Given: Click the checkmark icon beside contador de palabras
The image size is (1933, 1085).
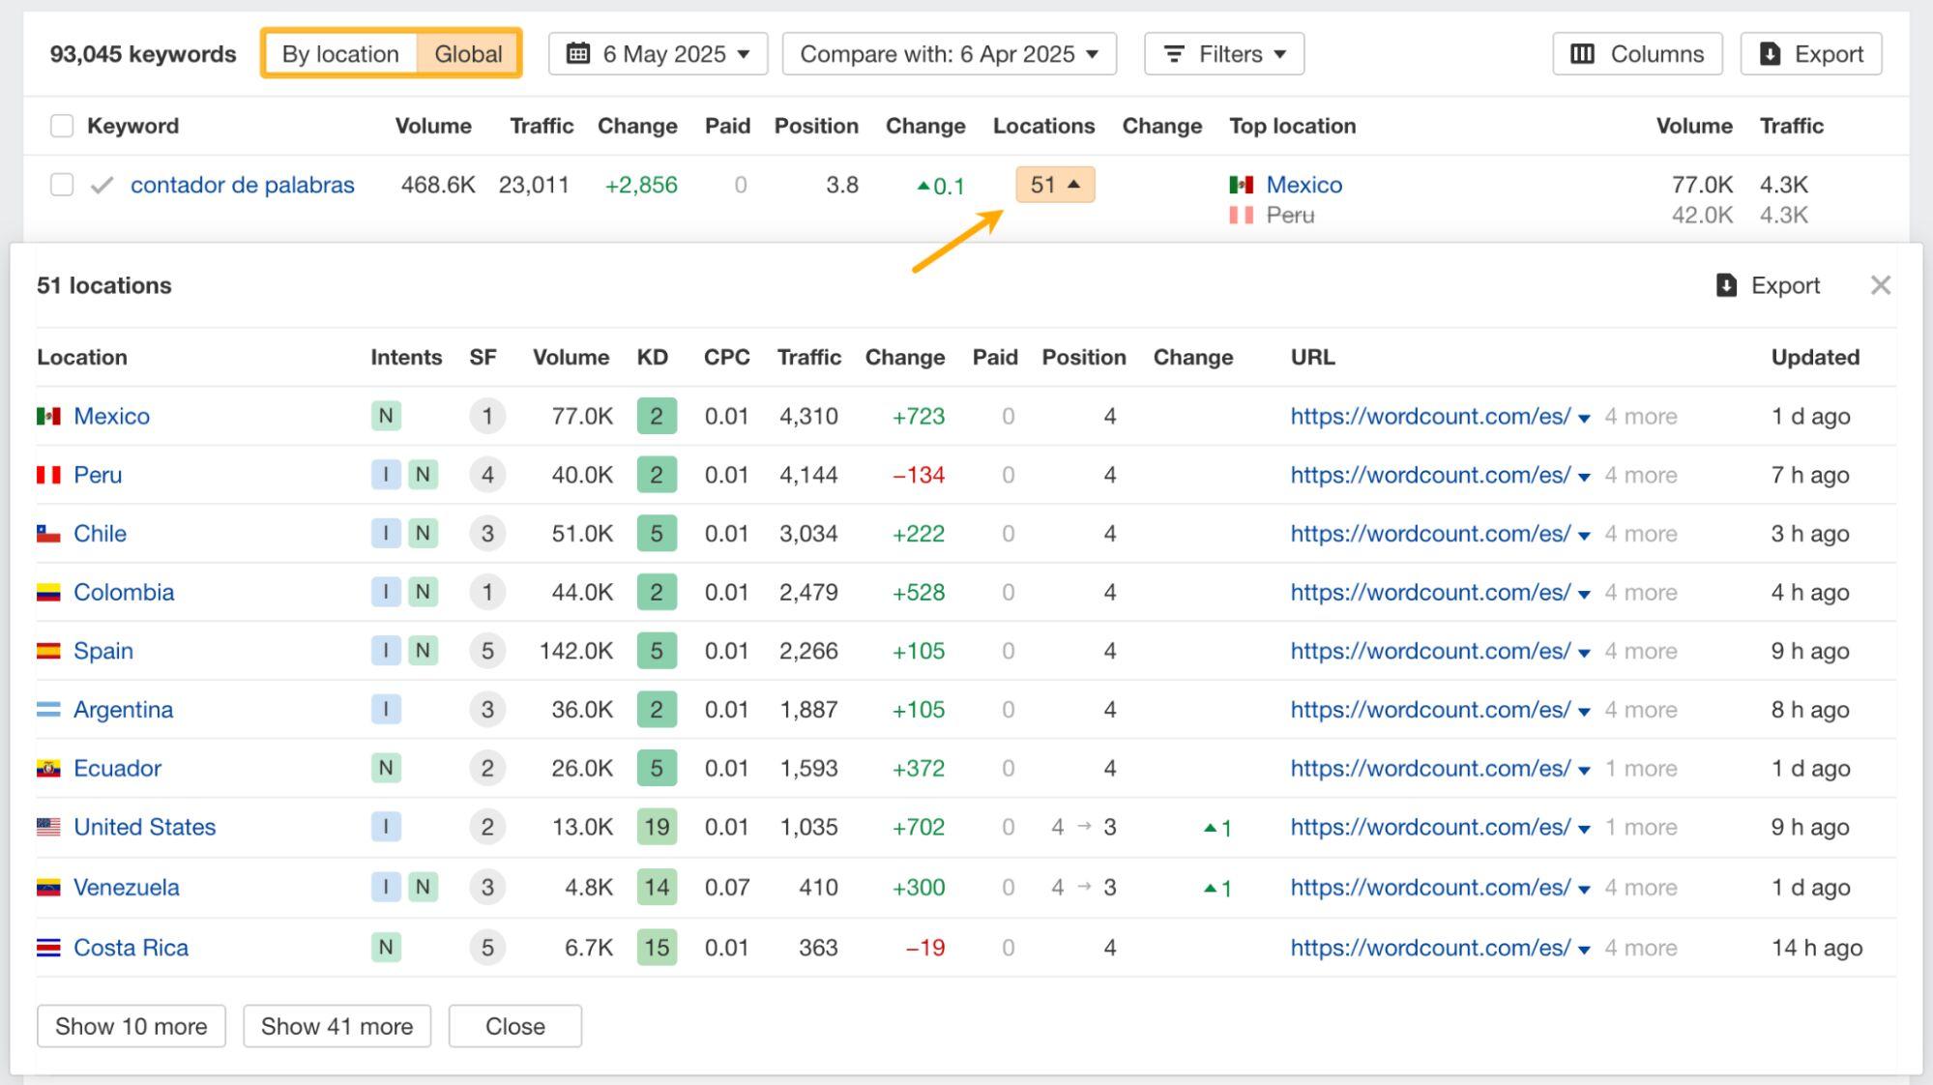Looking at the screenshot, I should click(x=102, y=185).
